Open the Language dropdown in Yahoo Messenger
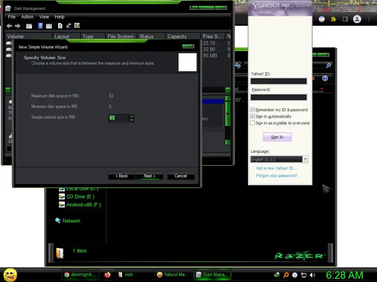The width and height of the screenshot is (377, 282). (x=305, y=159)
